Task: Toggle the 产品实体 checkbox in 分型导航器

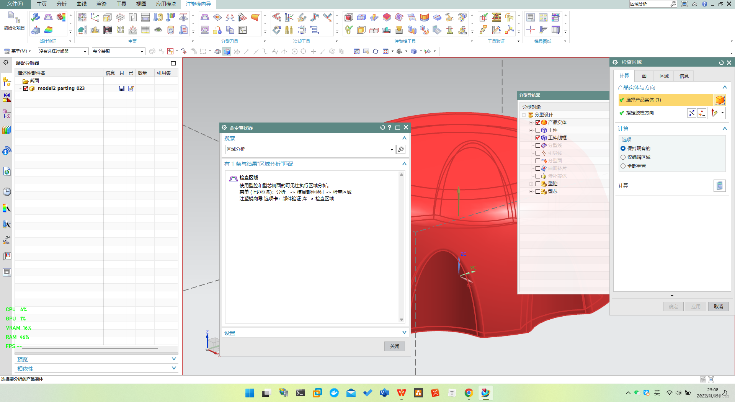Action: tap(538, 123)
